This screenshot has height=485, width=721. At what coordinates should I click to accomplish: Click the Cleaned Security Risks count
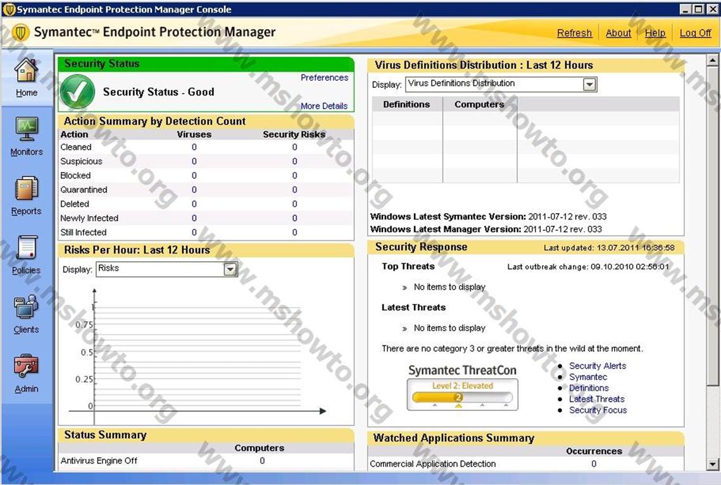coord(294,147)
